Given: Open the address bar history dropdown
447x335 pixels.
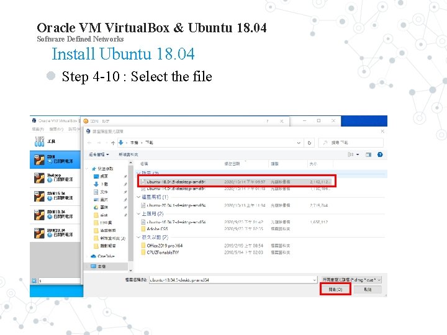Looking at the screenshot, I should [299, 143].
